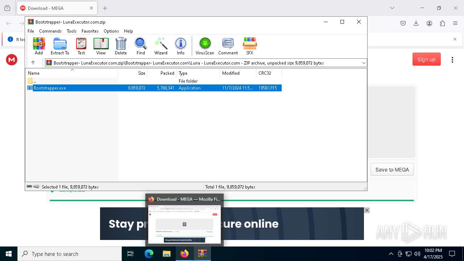Click the info icon in Firefox notification bar
This screenshot has height=261, width=464.
pos(10,39)
